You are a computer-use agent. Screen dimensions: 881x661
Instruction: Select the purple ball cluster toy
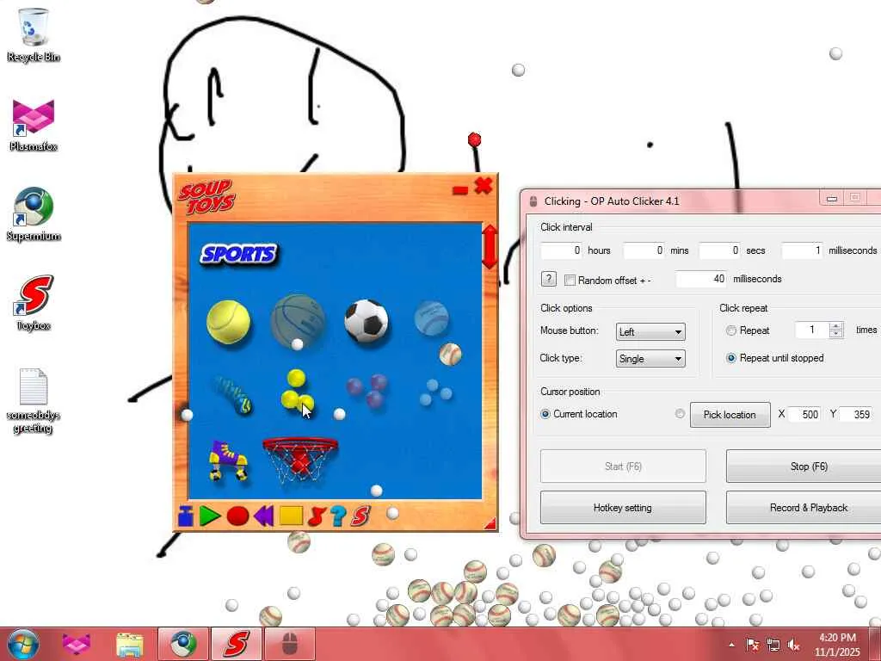pyautogui.click(x=367, y=391)
